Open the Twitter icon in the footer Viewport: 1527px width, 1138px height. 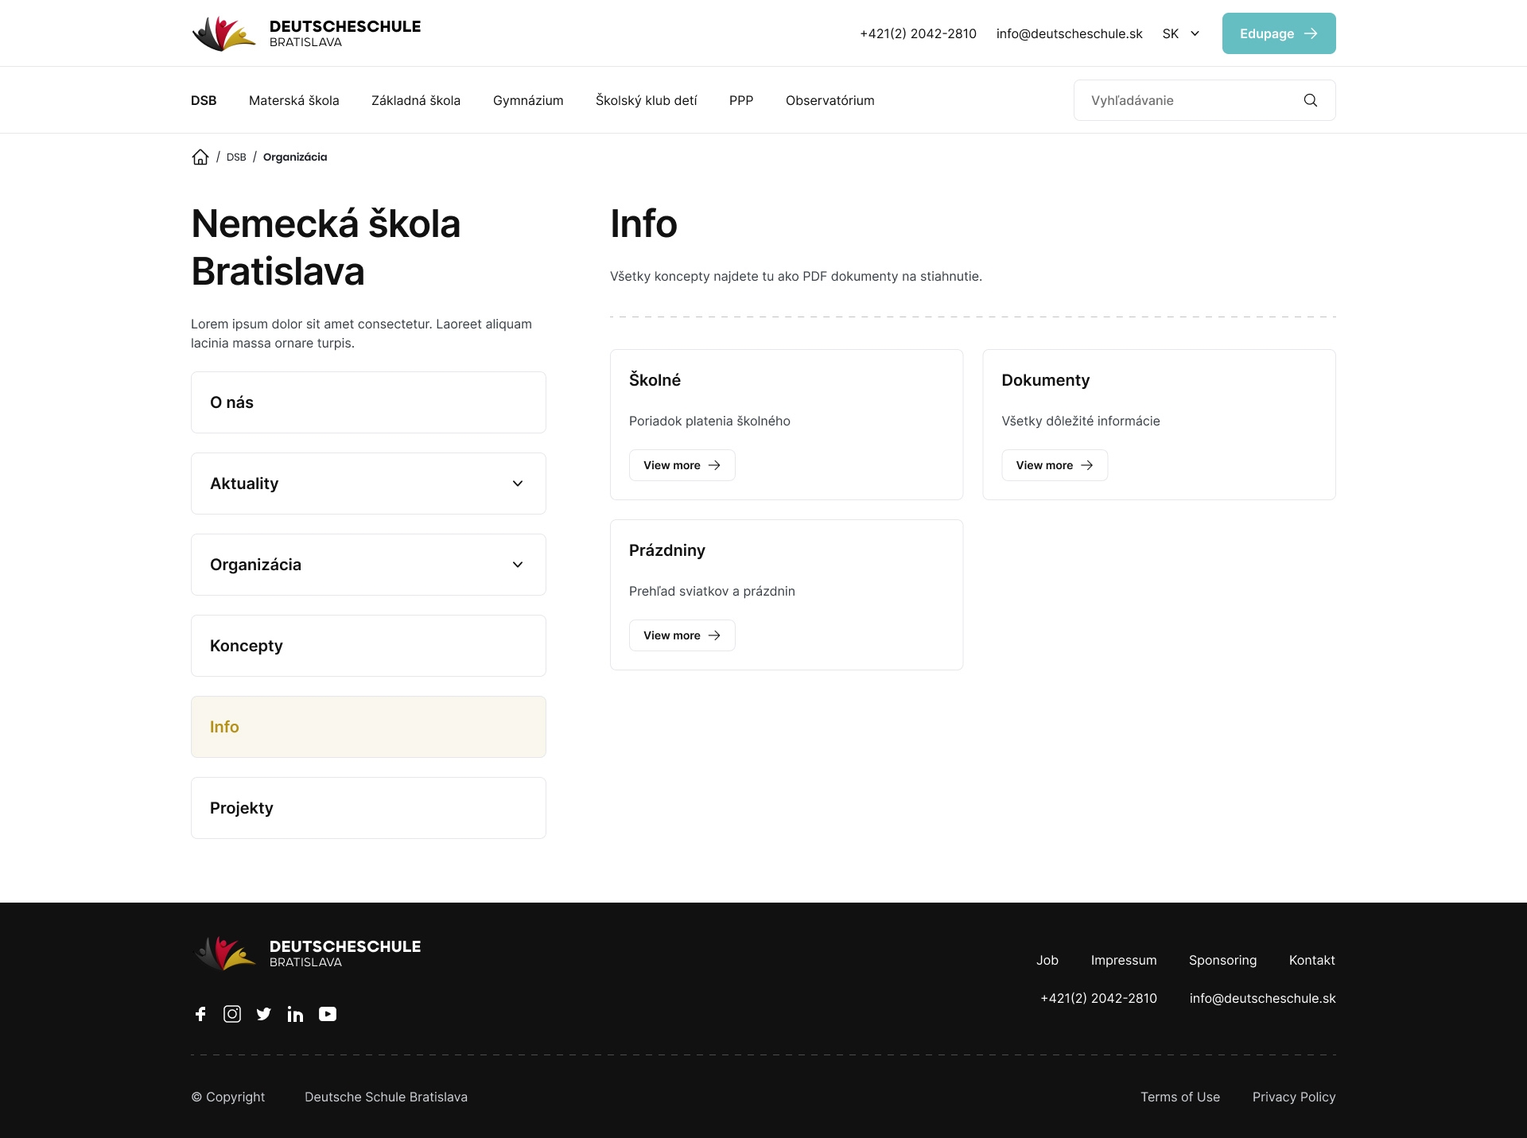(x=264, y=1014)
